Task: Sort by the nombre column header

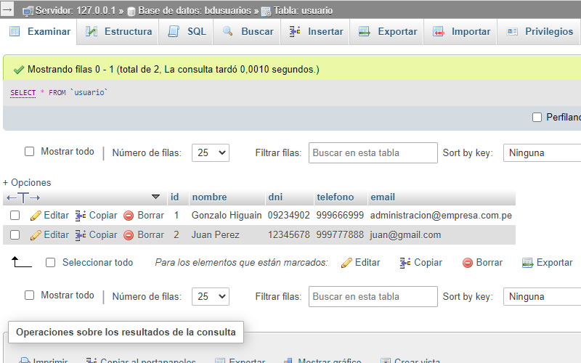Action: [x=209, y=197]
